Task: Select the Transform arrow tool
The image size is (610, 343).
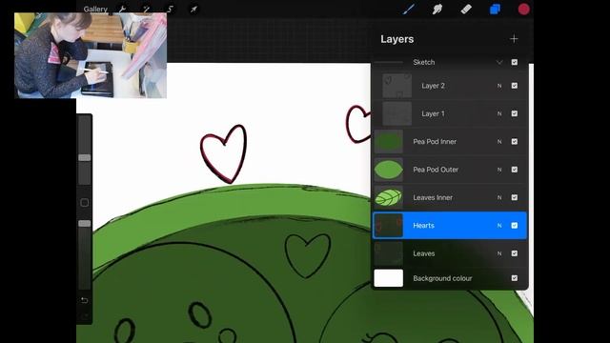Action: point(193,9)
